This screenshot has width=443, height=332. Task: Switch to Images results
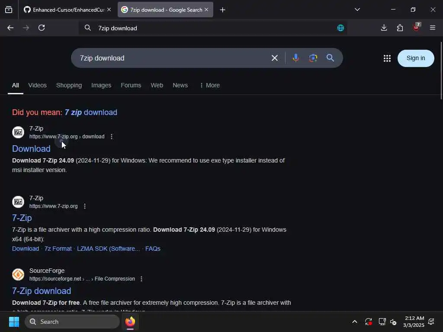coord(101,85)
